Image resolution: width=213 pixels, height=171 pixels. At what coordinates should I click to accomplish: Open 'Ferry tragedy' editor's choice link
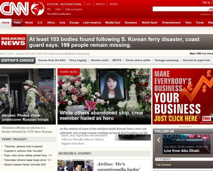[78, 60]
